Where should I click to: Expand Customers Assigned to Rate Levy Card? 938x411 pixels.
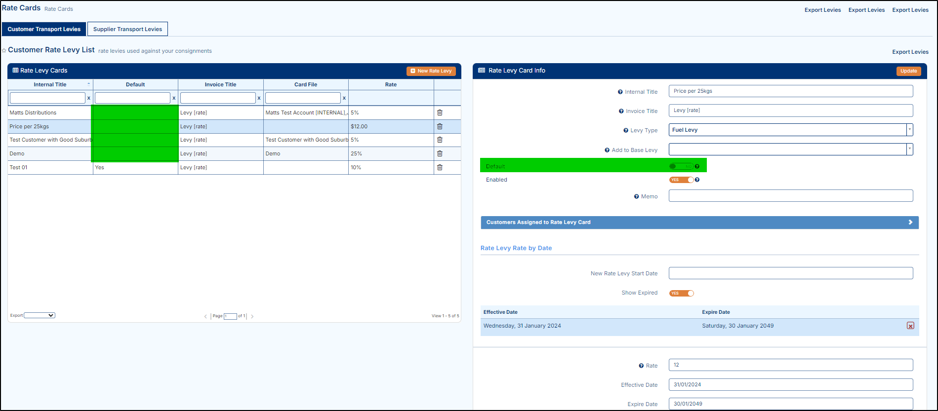click(699, 223)
